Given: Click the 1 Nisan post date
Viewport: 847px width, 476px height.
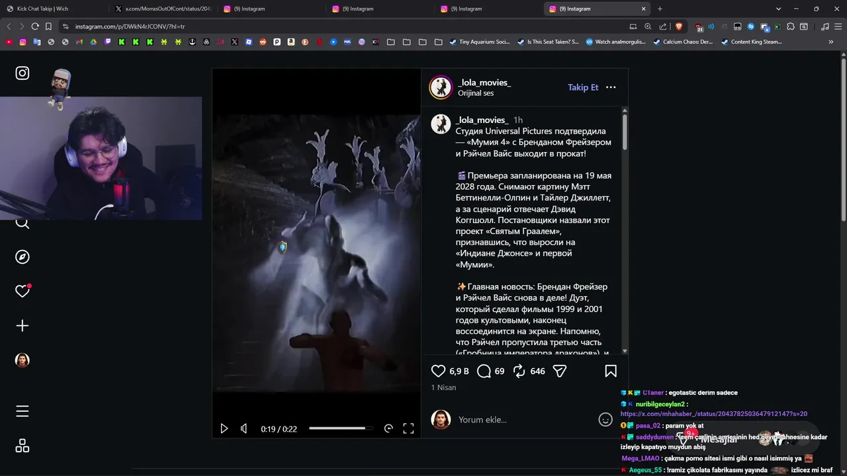Looking at the screenshot, I should click(443, 387).
